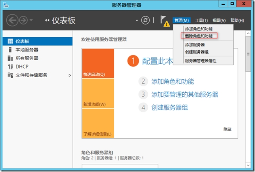Screen dimensions: 255x172
Task: Click the refresh icon in header
Action: [145, 20]
